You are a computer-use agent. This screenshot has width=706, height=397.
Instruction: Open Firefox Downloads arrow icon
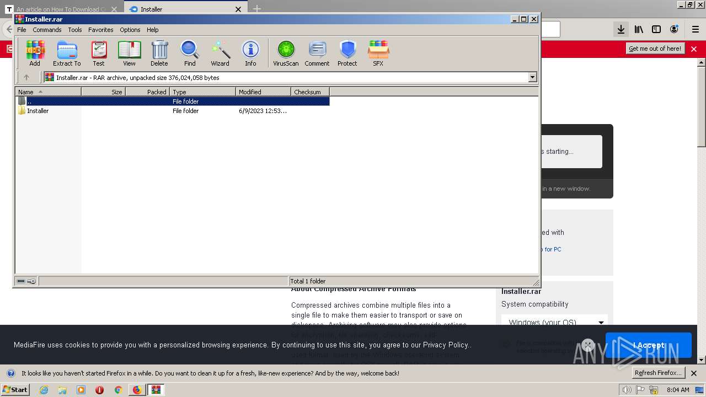(621, 29)
